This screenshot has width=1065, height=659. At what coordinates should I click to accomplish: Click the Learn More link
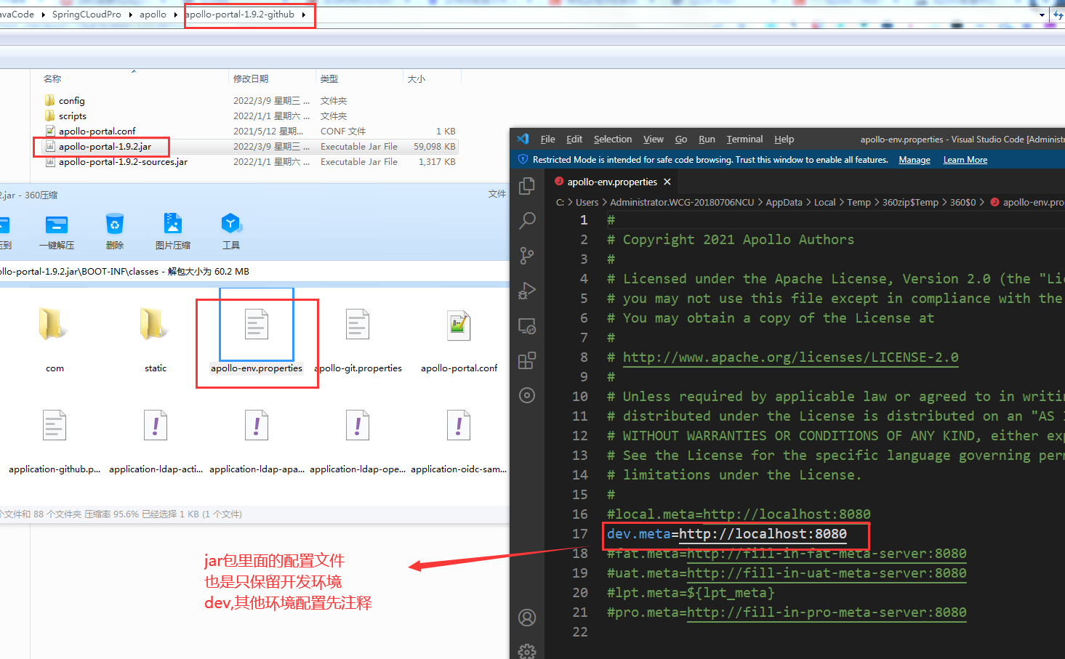pyautogui.click(x=965, y=160)
